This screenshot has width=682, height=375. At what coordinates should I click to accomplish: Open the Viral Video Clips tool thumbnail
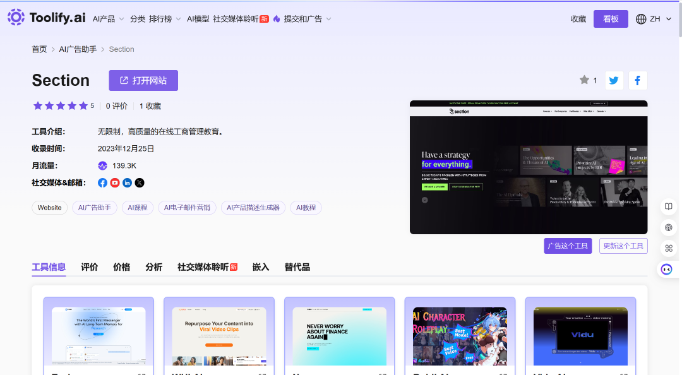tap(218, 336)
